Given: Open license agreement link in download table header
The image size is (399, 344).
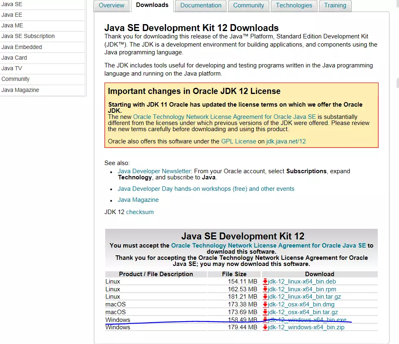Looking at the screenshot, I should coord(268,246).
